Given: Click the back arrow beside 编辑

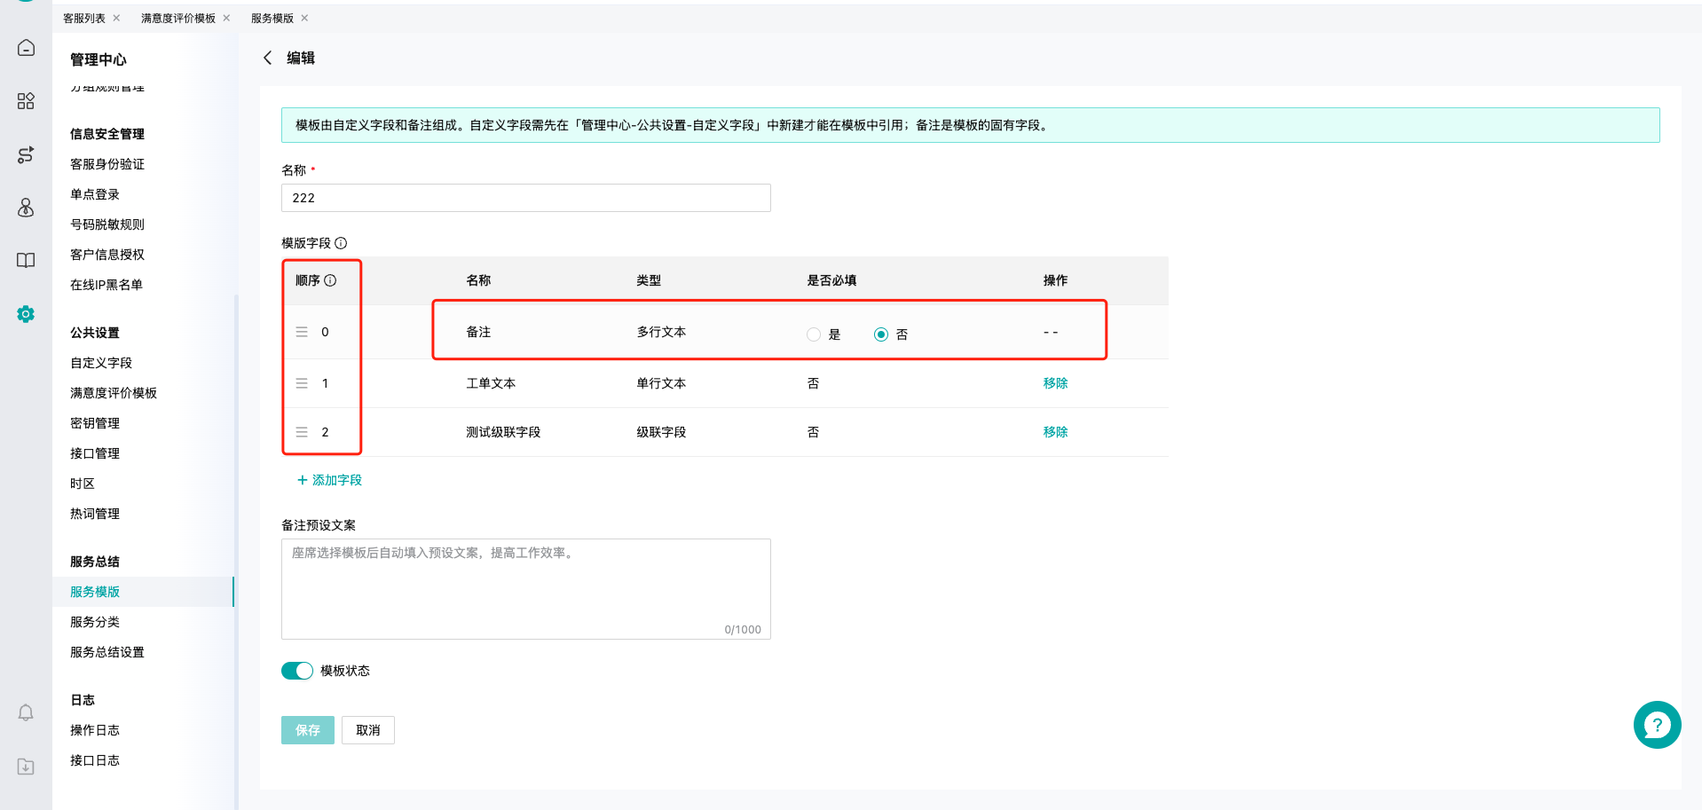Looking at the screenshot, I should pyautogui.click(x=267, y=58).
